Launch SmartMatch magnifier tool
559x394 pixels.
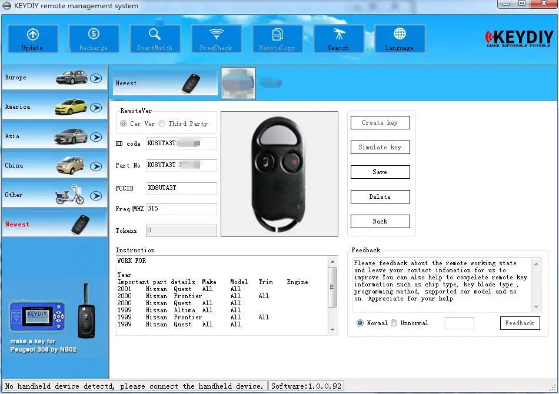(155, 39)
